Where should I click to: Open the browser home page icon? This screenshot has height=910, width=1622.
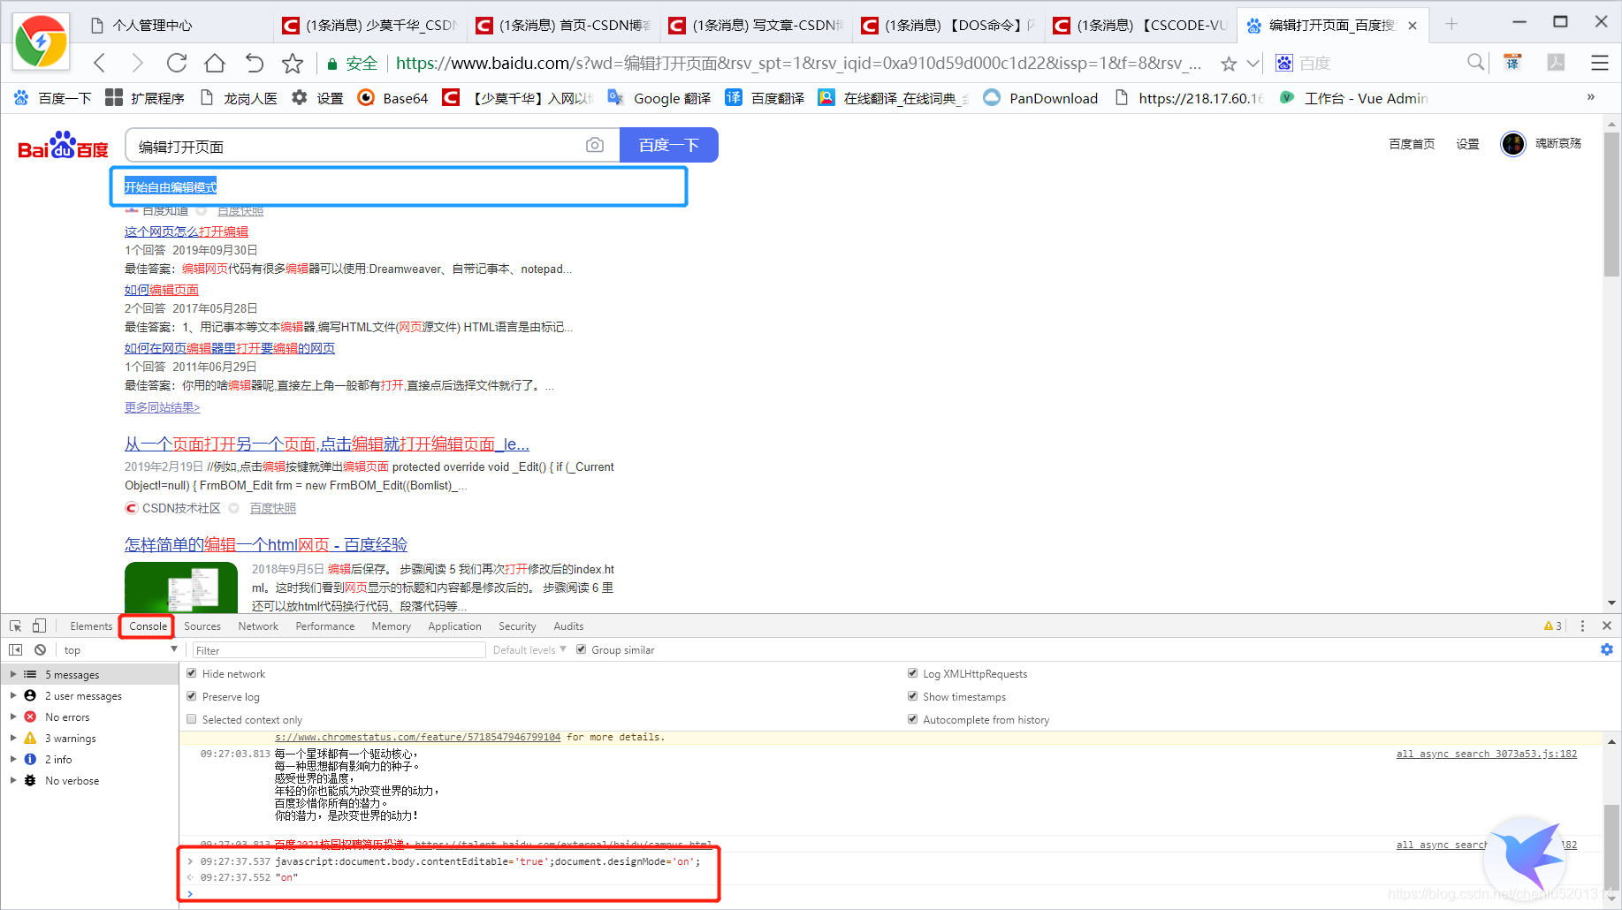click(215, 63)
